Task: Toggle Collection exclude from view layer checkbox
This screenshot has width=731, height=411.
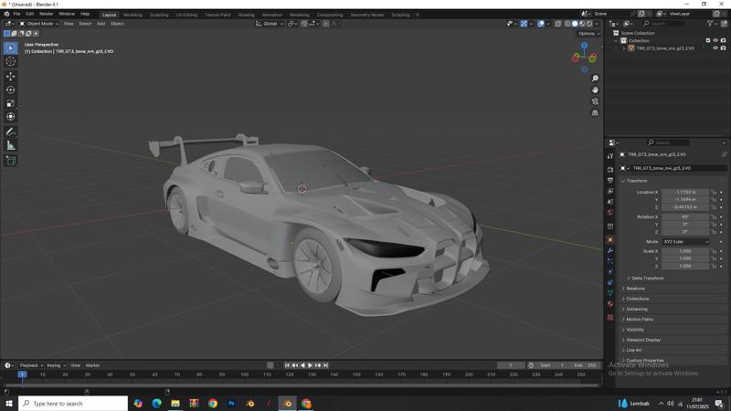Action: click(x=708, y=40)
